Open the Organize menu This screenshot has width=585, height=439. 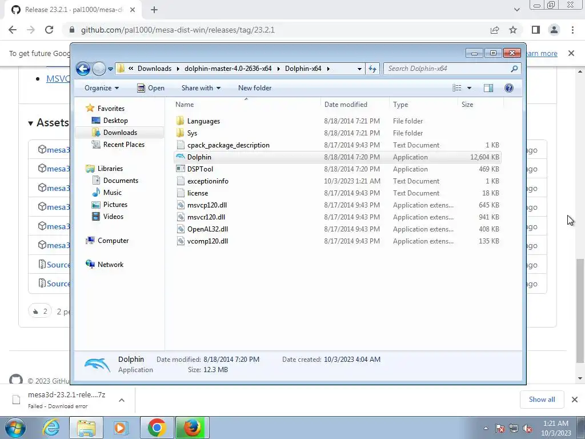(102, 88)
